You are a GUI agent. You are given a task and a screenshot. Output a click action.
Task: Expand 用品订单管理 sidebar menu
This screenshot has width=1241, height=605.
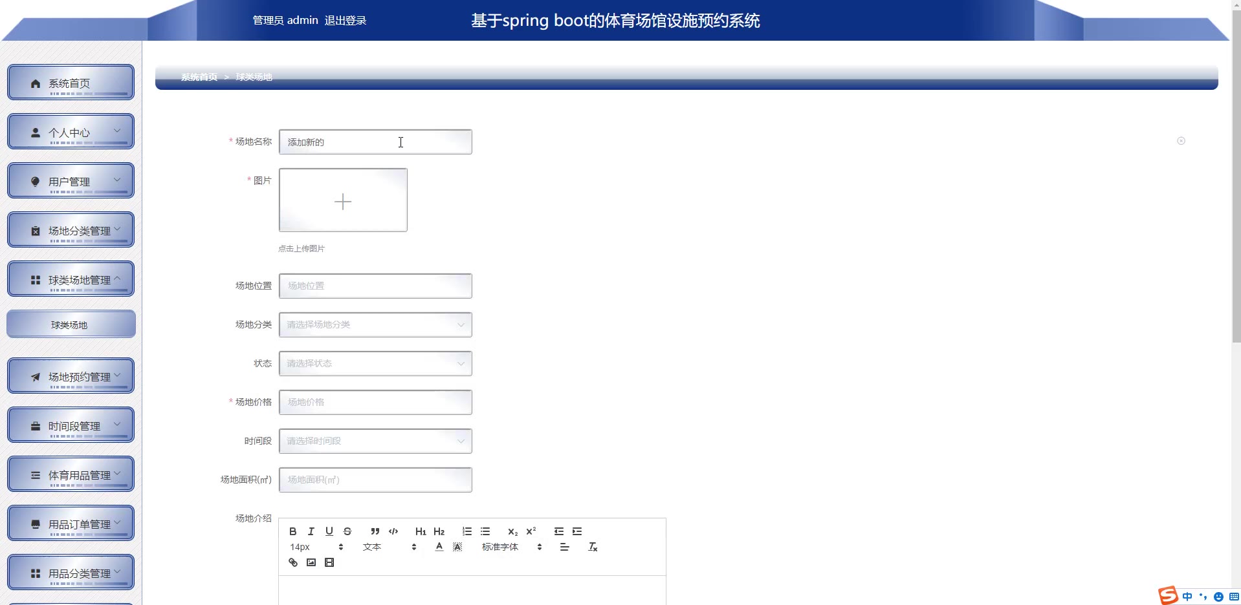pyautogui.click(x=71, y=524)
